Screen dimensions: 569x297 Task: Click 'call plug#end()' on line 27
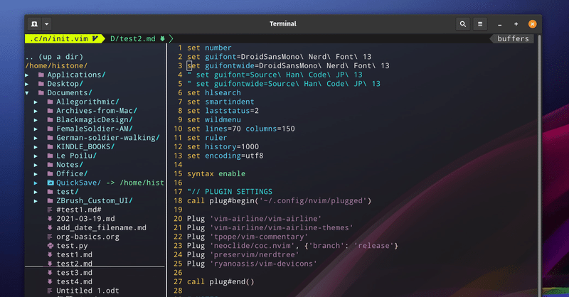(220, 282)
